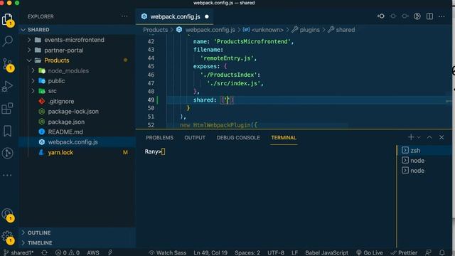Screen dimensions: 455x256
Task: Select webpack.config.js in explorer tree
Action: [x=73, y=142]
